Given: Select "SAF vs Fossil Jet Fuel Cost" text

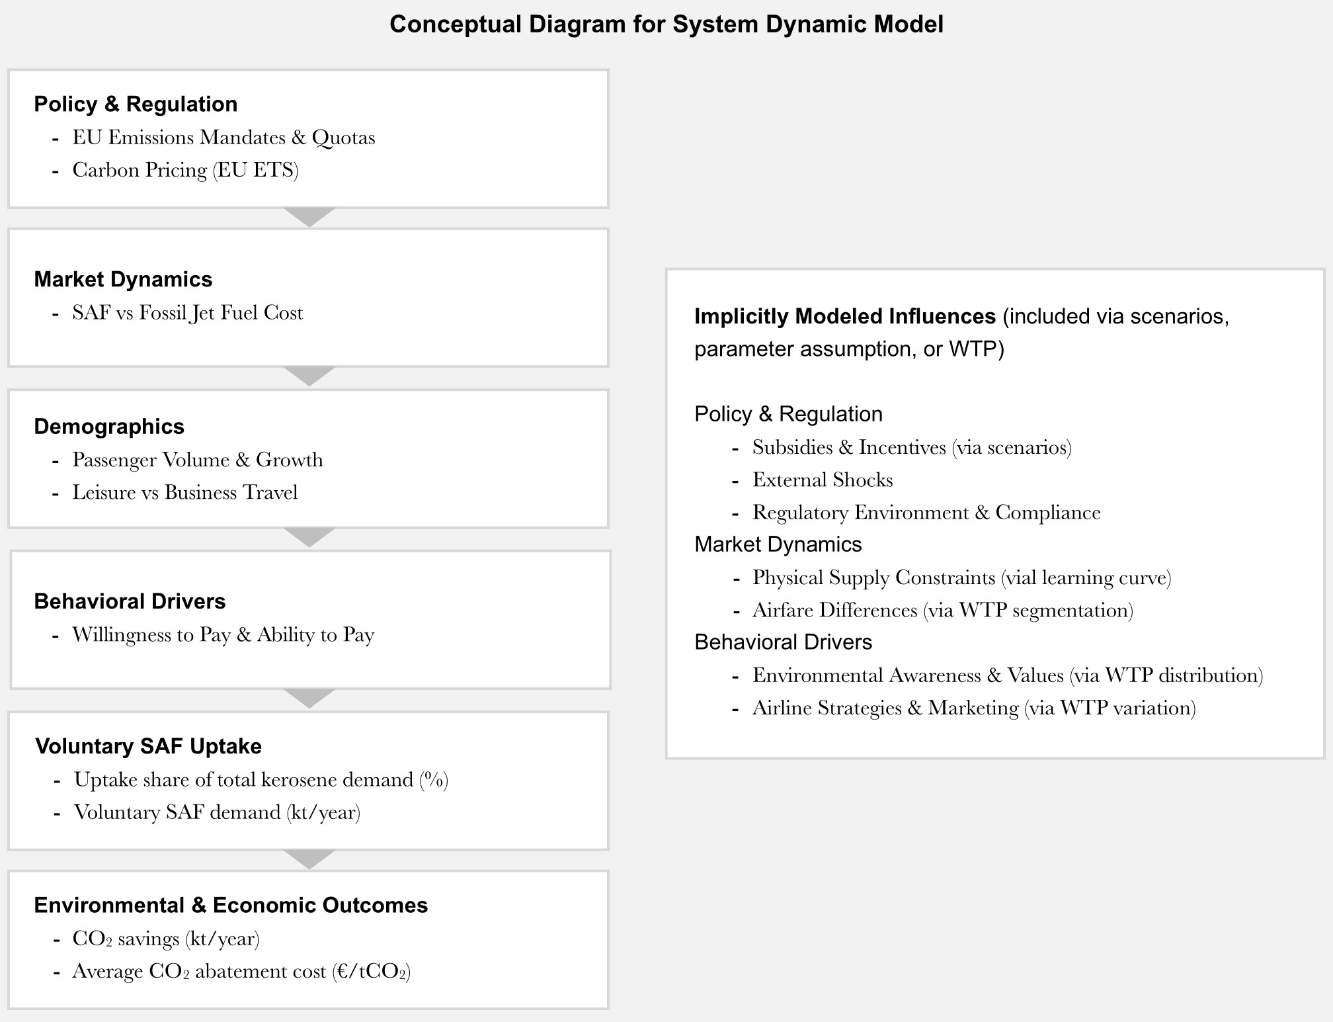Looking at the screenshot, I should pos(187,313).
